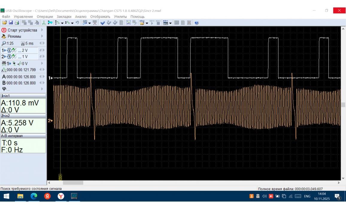Viewport: 346px width, 209px height.
Task: Click the blue checkmark bookmark icon
Action: [103, 23]
